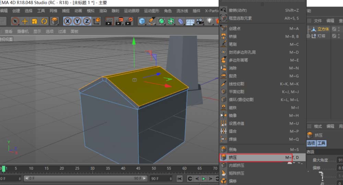The image size is (343, 185).
Task: Click the orange cube last-tool icon
Action: (x=55, y=21)
